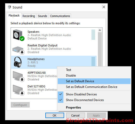135x124 pixels.
Task: Select the Realtek Digital Output name text
Action: click(x=43, y=45)
